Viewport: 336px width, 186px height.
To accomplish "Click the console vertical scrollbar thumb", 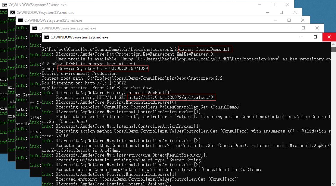I will 333,50.
